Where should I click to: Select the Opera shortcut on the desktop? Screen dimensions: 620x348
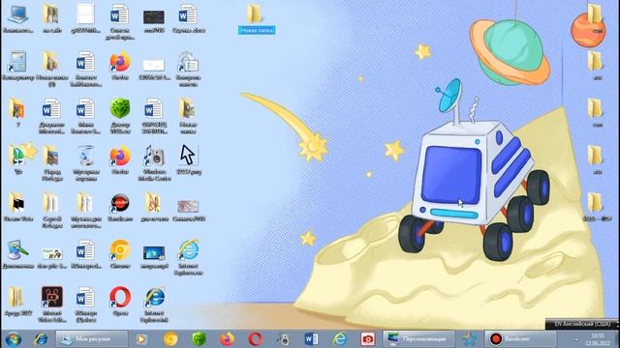(x=120, y=301)
